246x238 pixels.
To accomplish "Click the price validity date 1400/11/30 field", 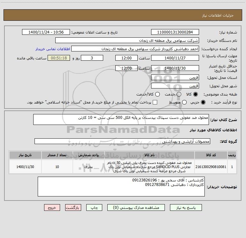I will (175, 68).
